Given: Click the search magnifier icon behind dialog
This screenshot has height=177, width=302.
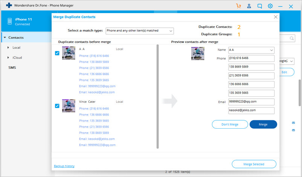Looking at the screenshot, I should (x=291, y=38).
